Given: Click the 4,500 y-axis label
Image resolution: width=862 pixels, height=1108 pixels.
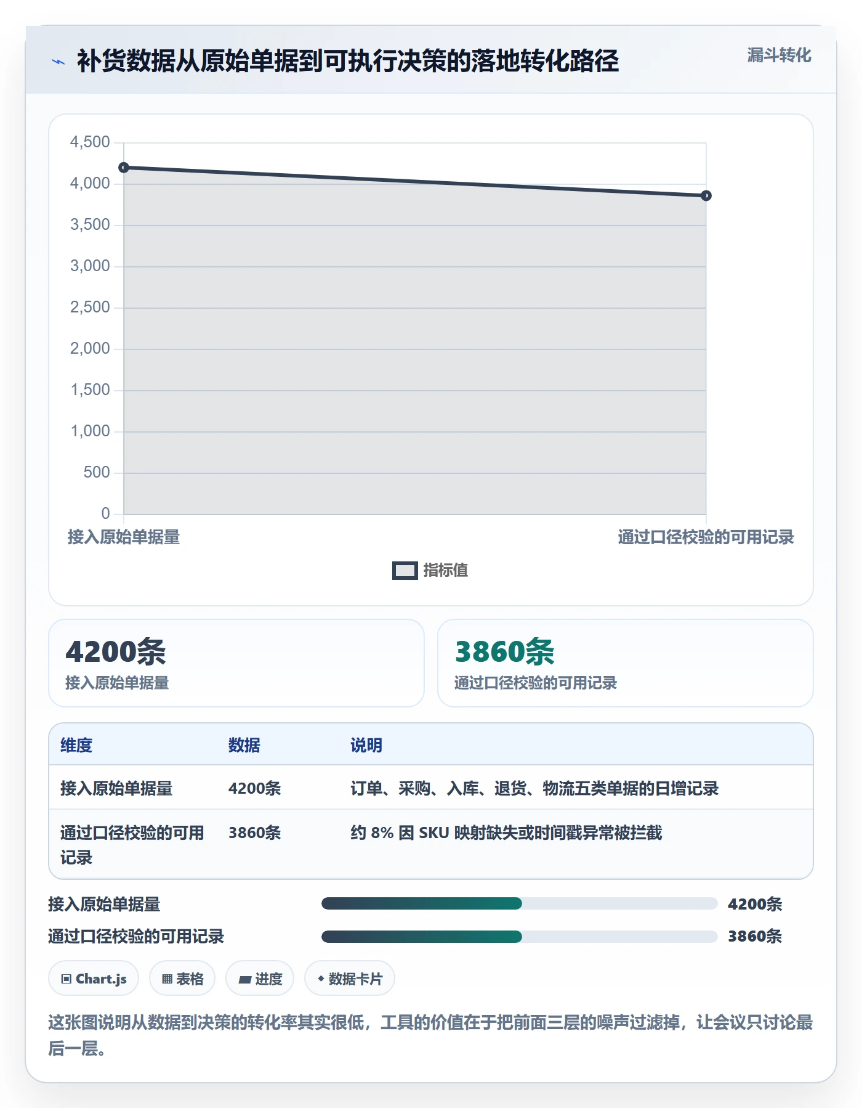Looking at the screenshot, I should tap(90, 142).
